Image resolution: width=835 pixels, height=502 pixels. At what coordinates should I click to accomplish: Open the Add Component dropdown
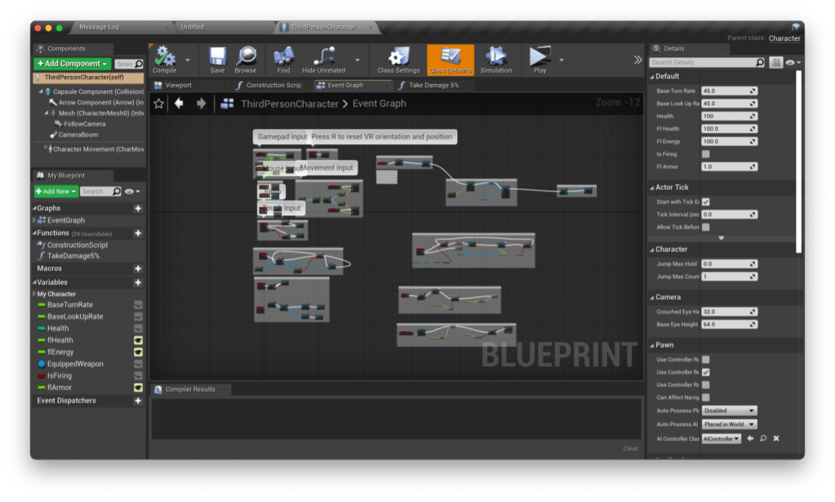73,64
